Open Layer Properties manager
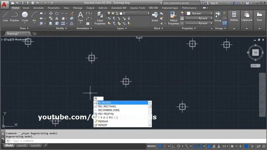 [100, 18]
